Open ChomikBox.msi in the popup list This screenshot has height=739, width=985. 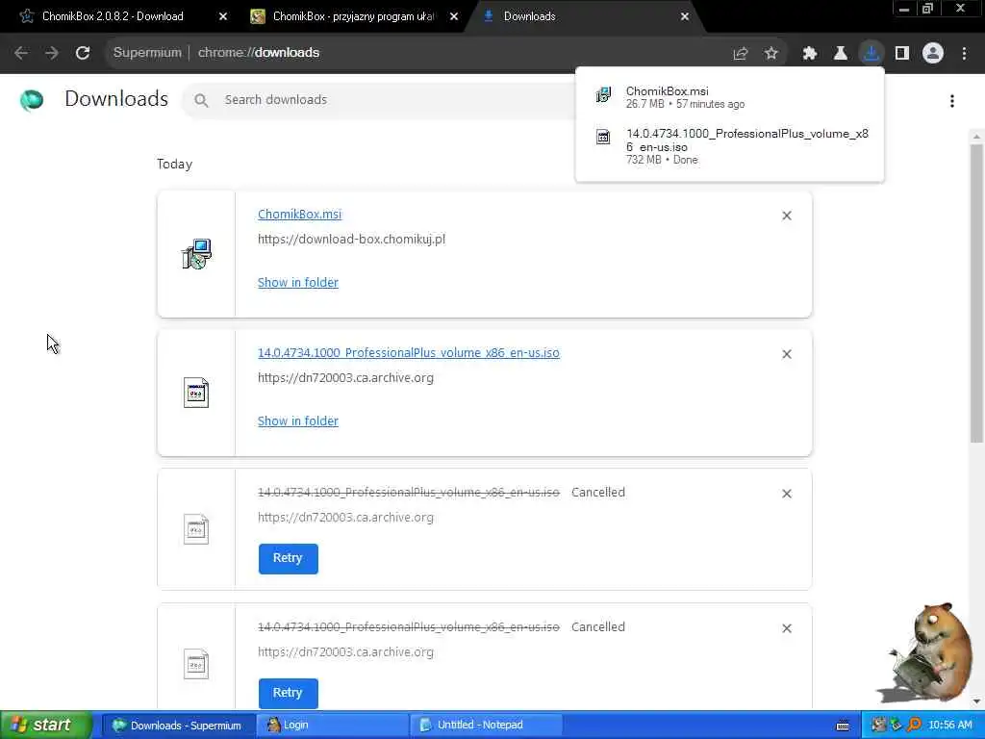pyautogui.click(x=729, y=97)
